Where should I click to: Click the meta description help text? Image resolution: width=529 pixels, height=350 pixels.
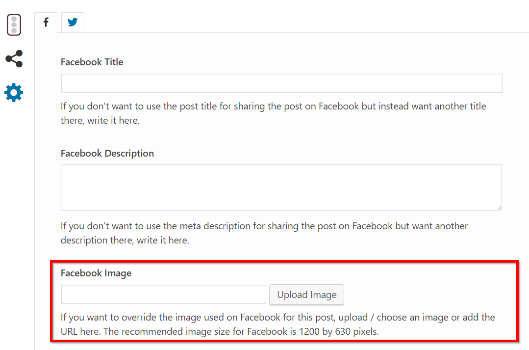(264, 226)
